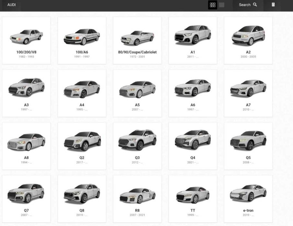The width and height of the screenshot is (293, 226).
Task: Click the '2007 - 2021' year range
Action: pos(137,215)
